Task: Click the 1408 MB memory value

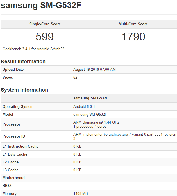Action: point(80,193)
